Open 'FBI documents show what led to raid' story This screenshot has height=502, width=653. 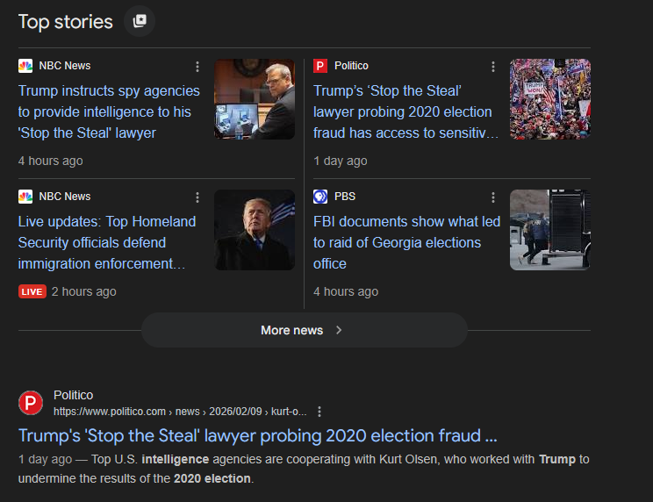pyautogui.click(x=406, y=242)
